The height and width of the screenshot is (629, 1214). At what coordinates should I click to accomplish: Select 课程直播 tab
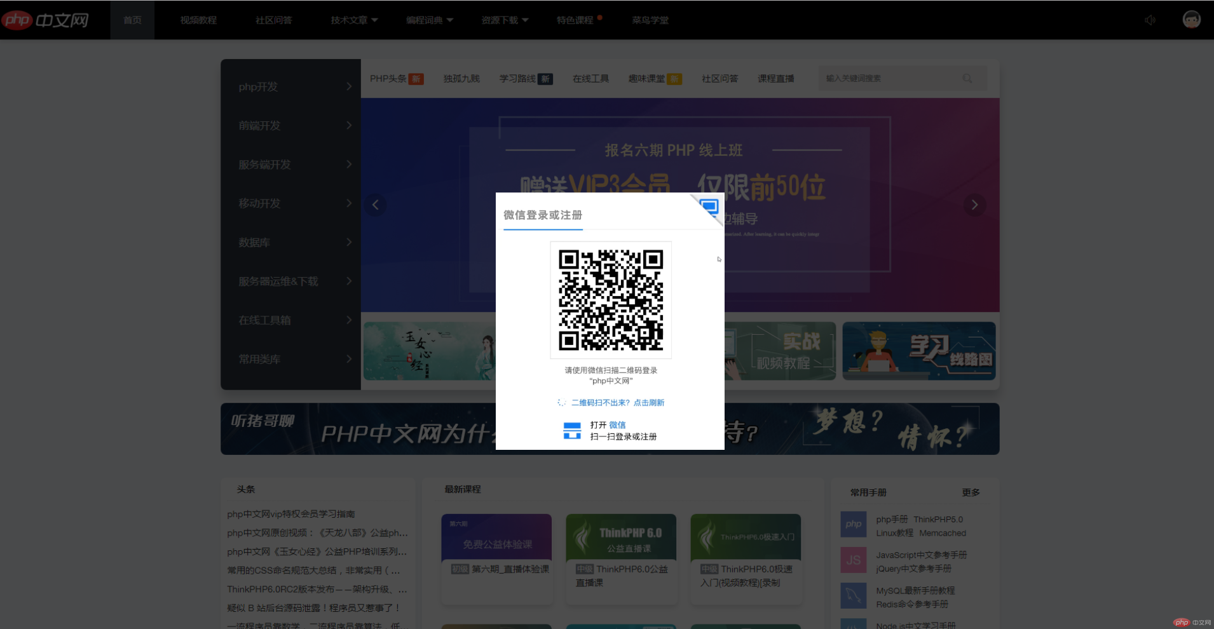point(775,79)
